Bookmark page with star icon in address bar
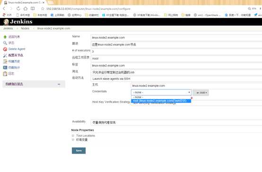Image resolution: width=262 pixels, height=172 pixels. click(43, 9)
